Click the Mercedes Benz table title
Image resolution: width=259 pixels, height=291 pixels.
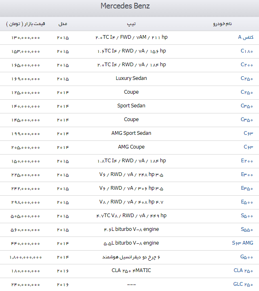tap(125, 6)
